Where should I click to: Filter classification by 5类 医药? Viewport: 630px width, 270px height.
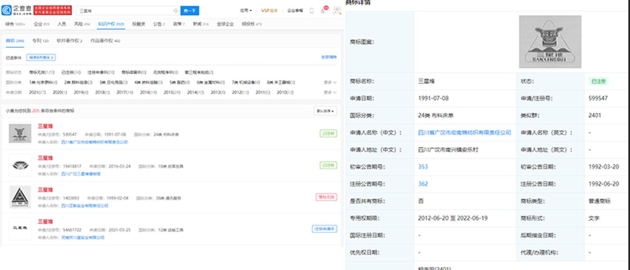coord(180,82)
